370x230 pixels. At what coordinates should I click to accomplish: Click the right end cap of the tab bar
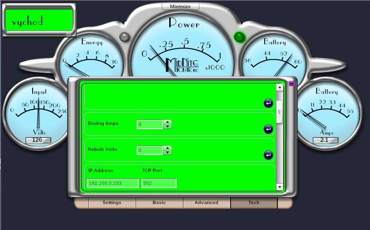[285, 203]
